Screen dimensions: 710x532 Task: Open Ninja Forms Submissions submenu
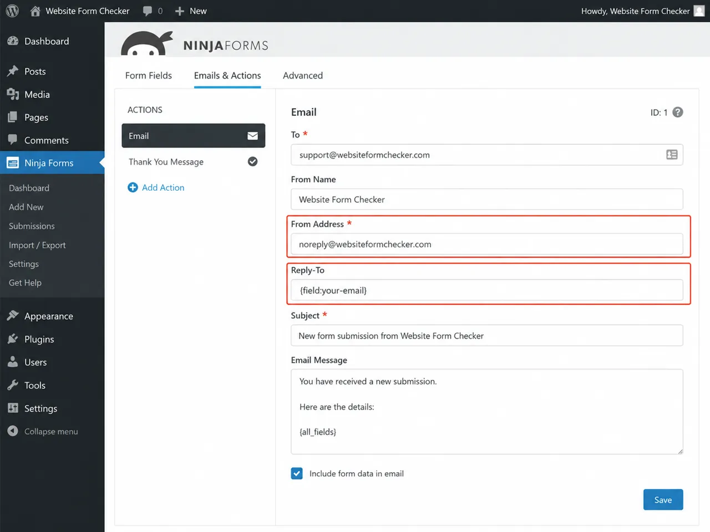point(32,226)
